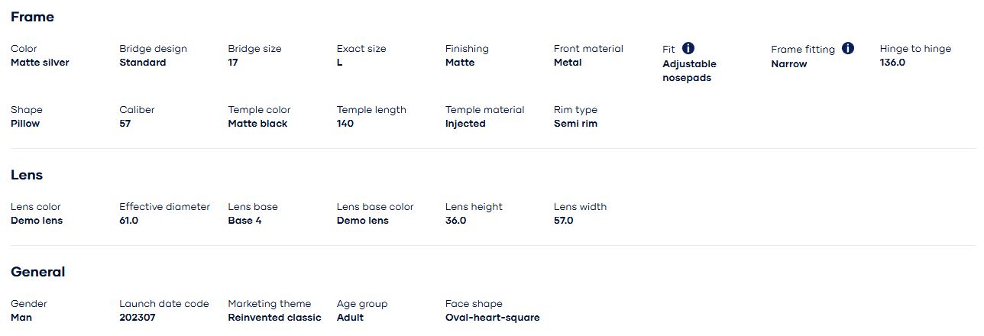Select the Base 4 lens base value
The height and width of the screenshot is (336, 984).
[x=244, y=221]
